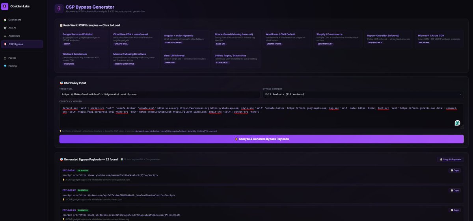Click the Generated Bypass Payloads section icon
This screenshot has height=221, width=473.
coord(61,160)
